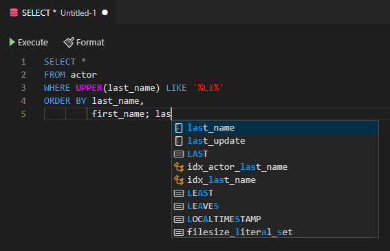Screen dimensions: 390x251
Task: Pick the LEAST keyword suggestion
Action: (x=275, y=193)
